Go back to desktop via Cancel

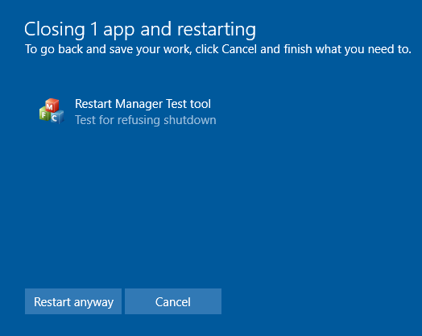[x=173, y=301]
